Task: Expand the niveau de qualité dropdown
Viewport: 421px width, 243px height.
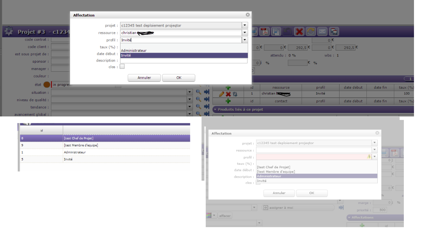Action: tap(189, 100)
